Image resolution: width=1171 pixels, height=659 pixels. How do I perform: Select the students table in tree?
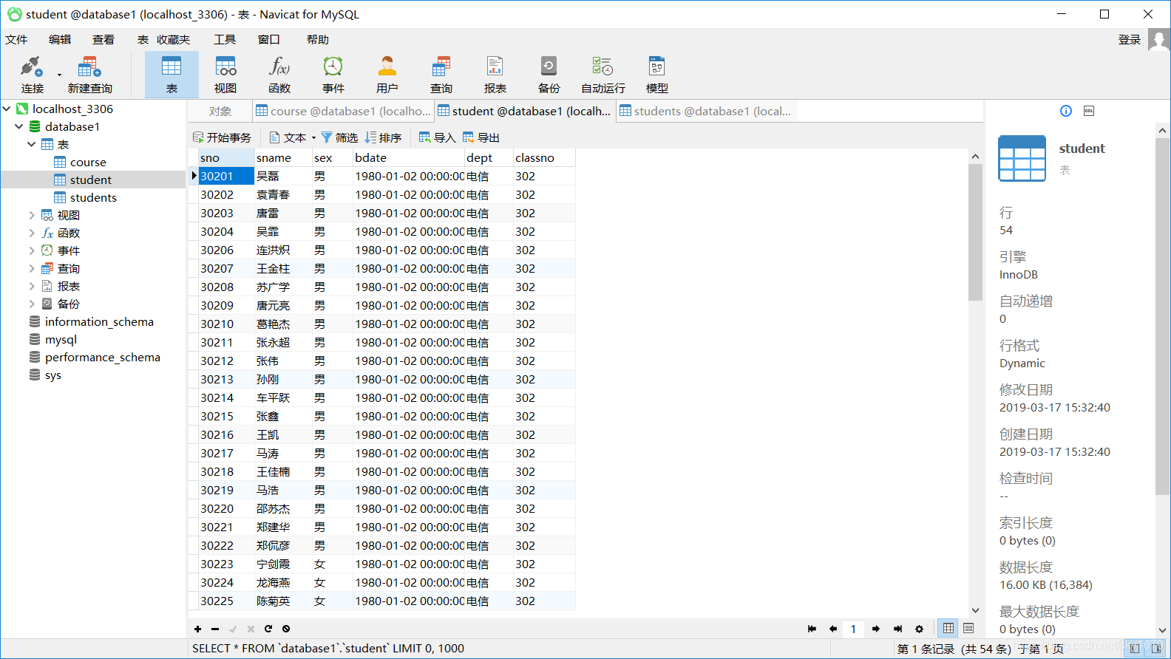click(x=93, y=197)
